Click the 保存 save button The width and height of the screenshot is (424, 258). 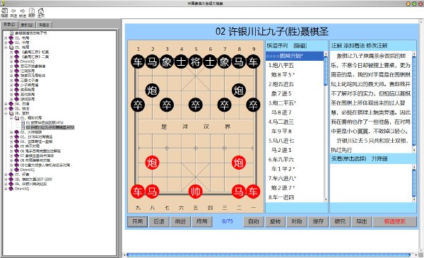coord(318,221)
